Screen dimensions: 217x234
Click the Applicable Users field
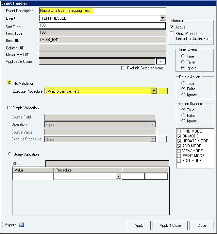coord(97,62)
